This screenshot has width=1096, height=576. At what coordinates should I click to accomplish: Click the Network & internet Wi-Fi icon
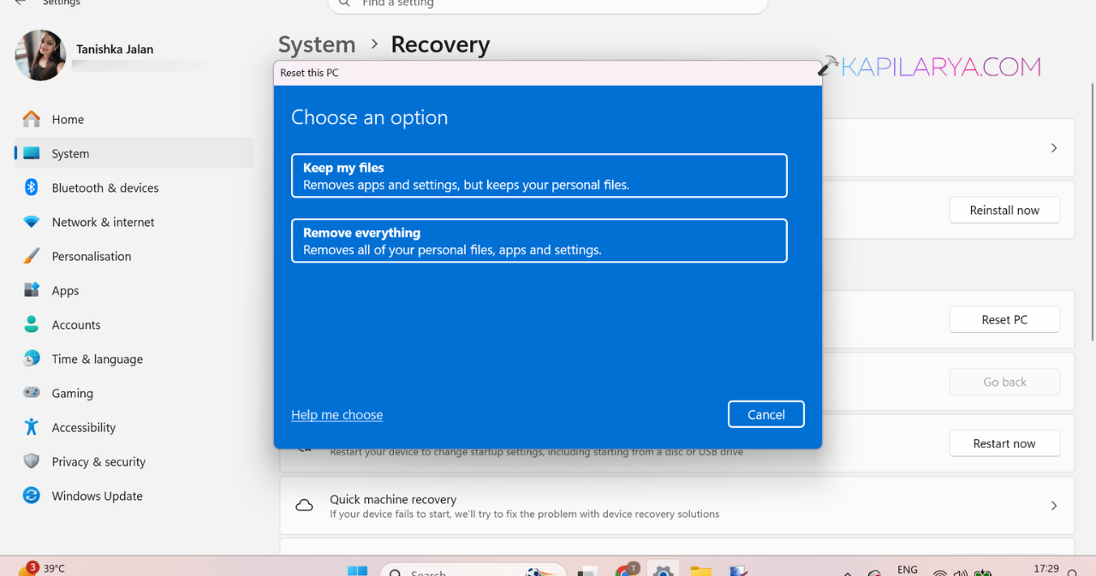pos(32,222)
